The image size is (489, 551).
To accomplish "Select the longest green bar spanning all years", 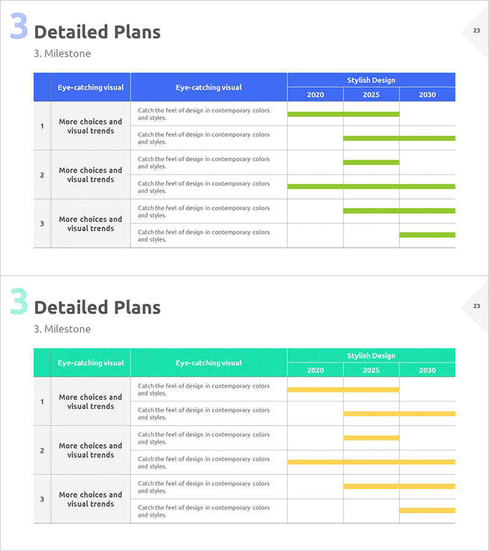I will pos(371,186).
